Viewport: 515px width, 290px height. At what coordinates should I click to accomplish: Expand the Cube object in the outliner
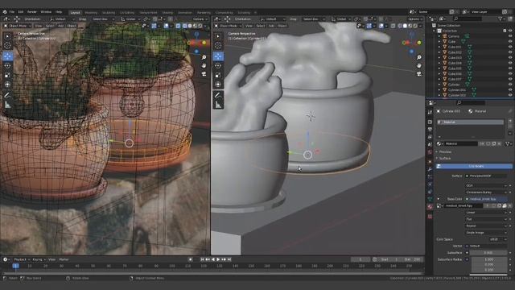439,42
